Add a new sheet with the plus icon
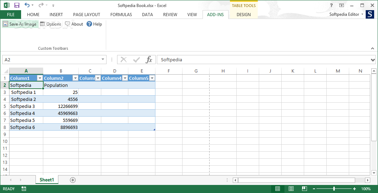Viewport: 378px width, 193px height. pos(72,180)
